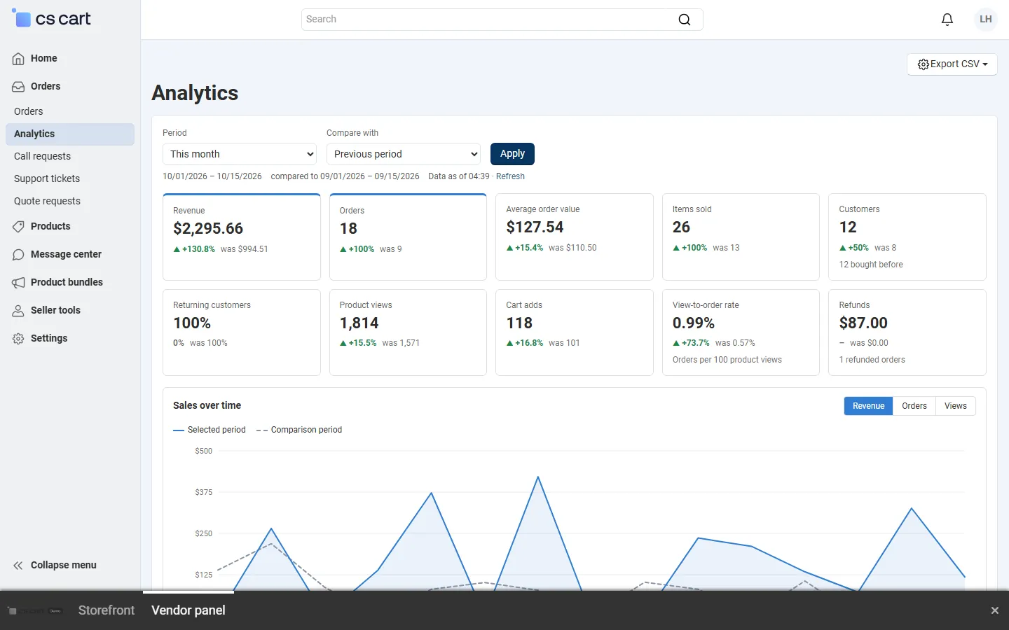Click the Settings gear icon in sidebar
This screenshot has height=630, width=1009.
[x=18, y=339]
